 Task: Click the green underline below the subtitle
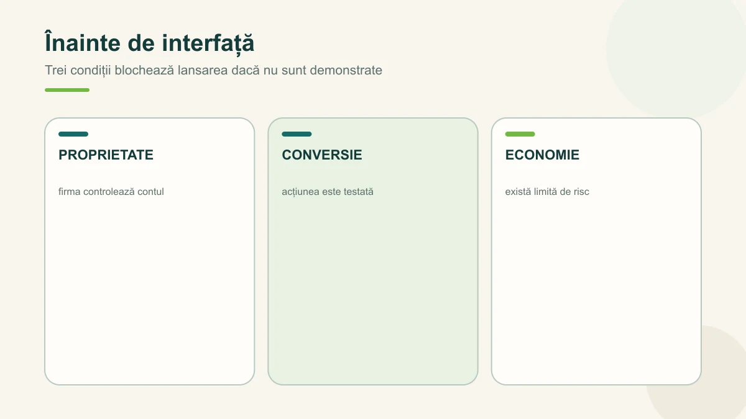(x=67, y=90)
